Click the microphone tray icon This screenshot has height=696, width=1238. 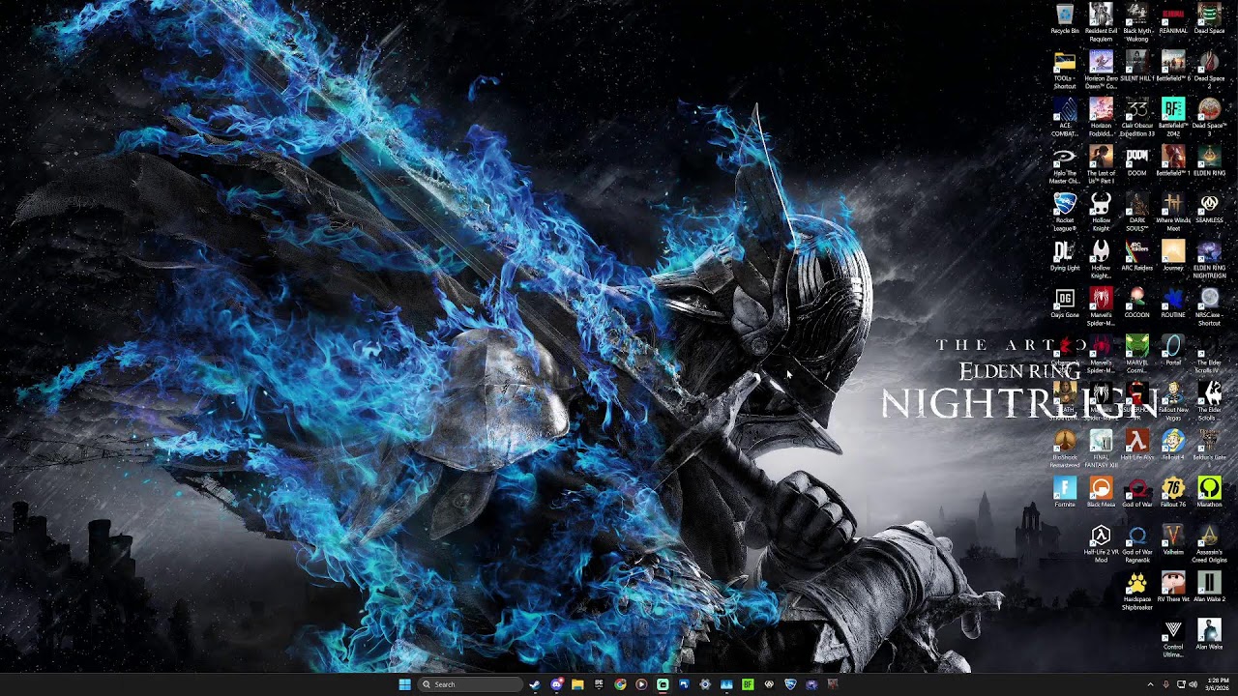point(1165,684)
